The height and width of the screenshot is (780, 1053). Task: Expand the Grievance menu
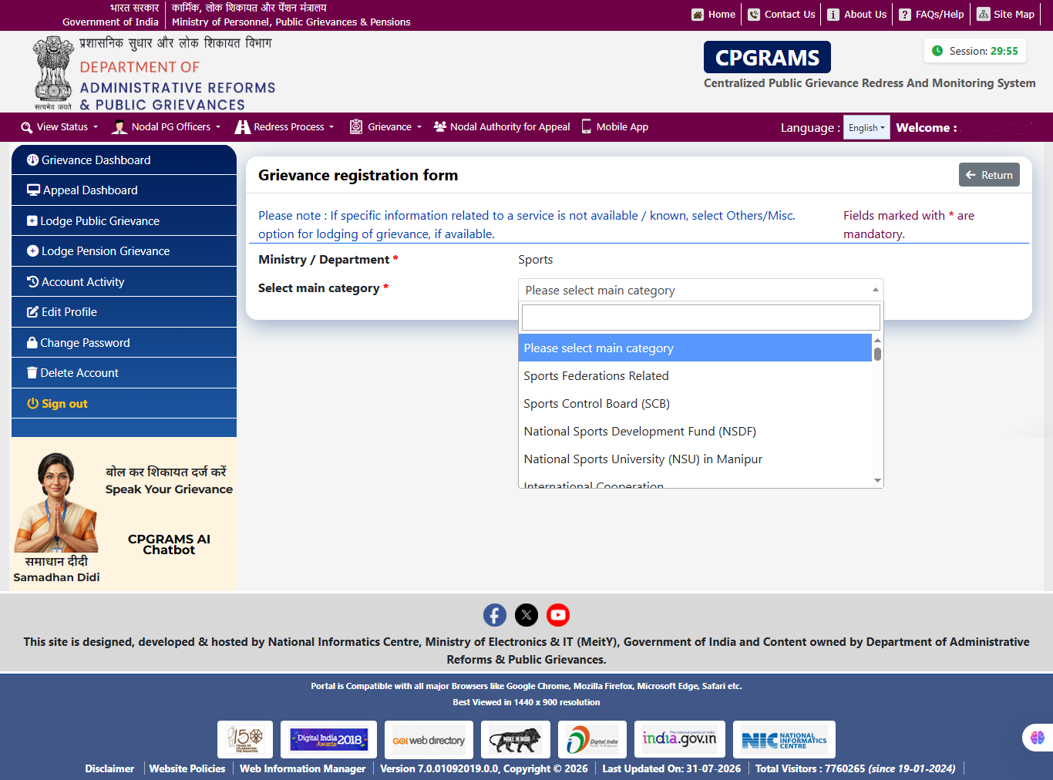coord(386,127)
